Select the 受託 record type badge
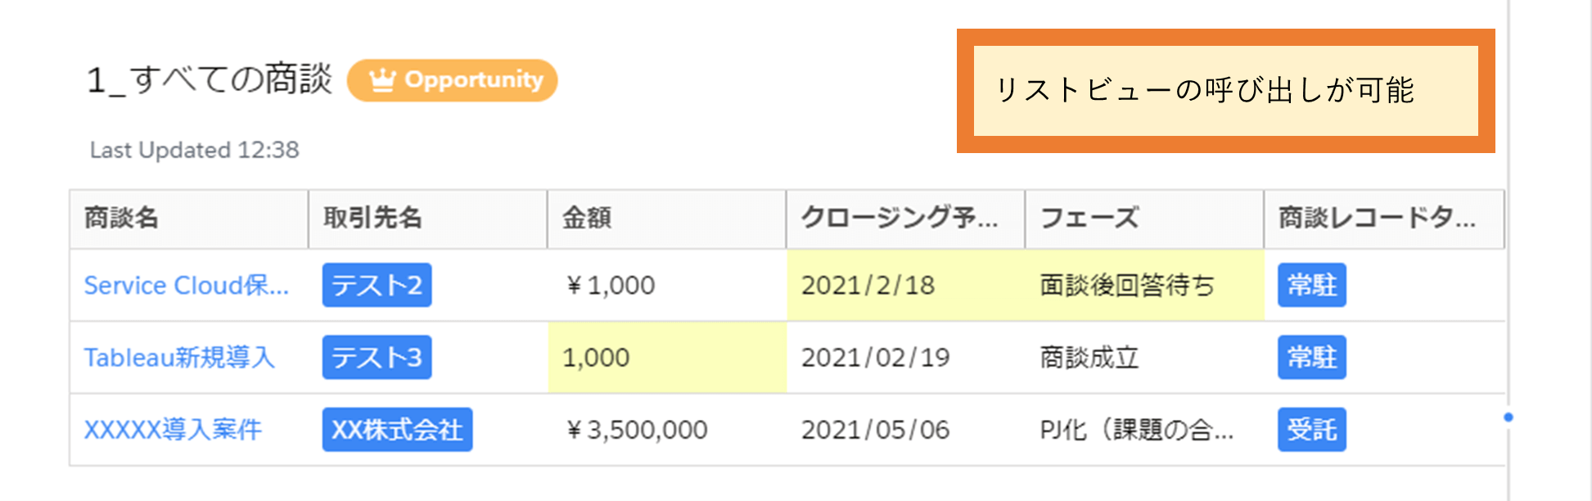This screenshot has height=501, width=1592. 1311,429
